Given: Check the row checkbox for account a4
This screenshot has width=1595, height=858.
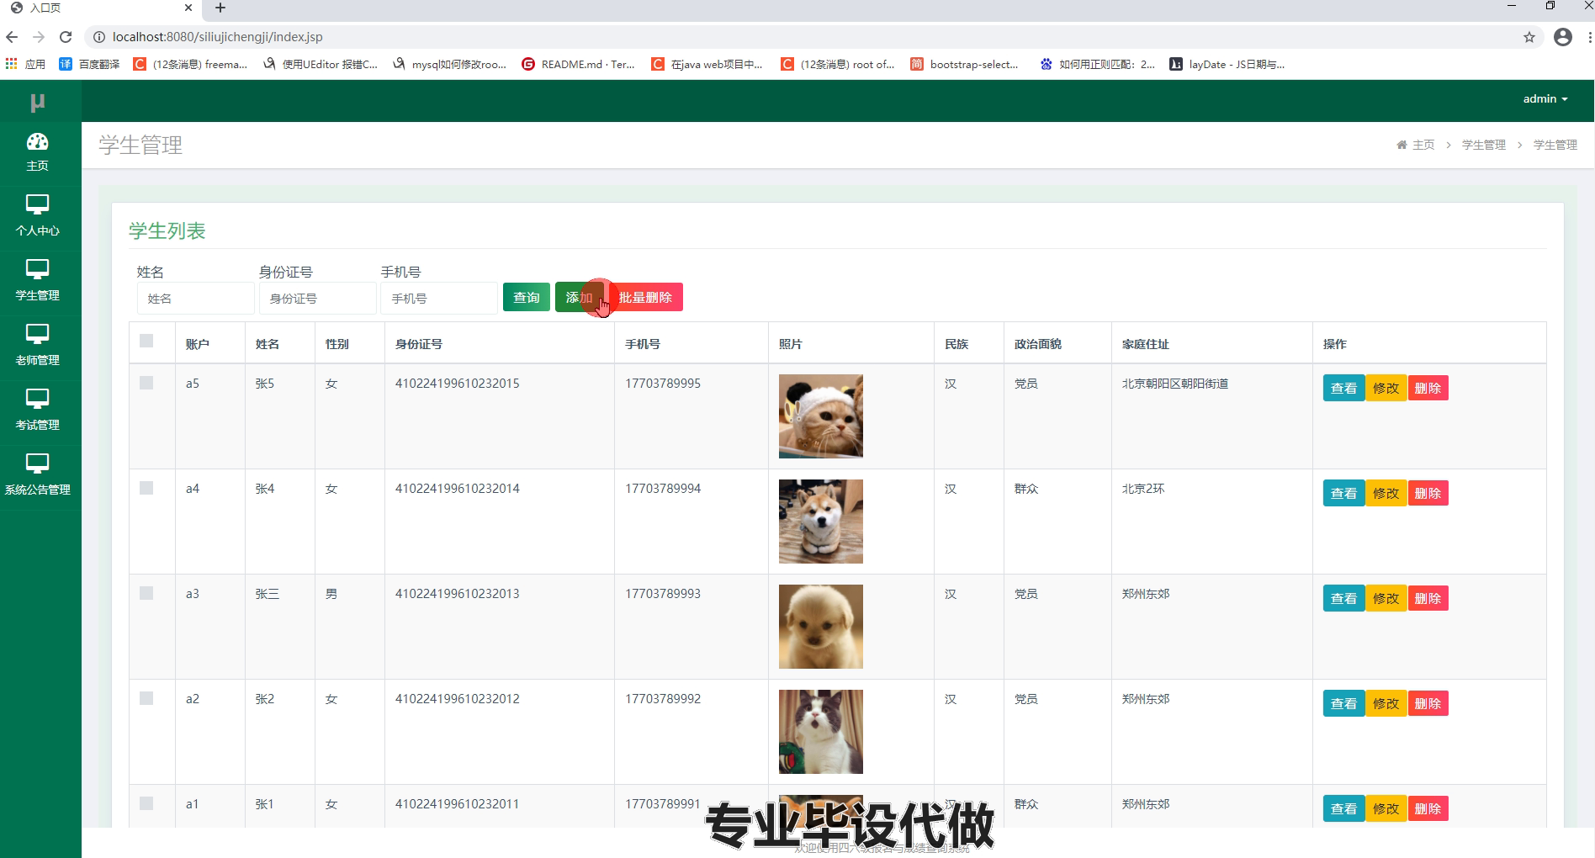Looking at the screenshot, I should 146,488.
